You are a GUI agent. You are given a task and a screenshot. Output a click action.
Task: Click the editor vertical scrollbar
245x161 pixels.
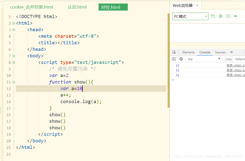pos(169,61)
